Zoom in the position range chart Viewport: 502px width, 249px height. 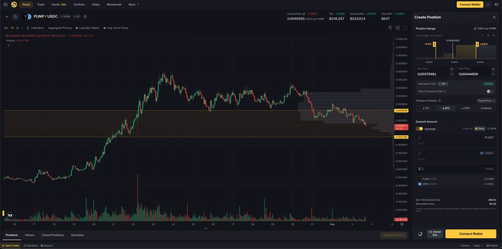click(x=494, y=36)
